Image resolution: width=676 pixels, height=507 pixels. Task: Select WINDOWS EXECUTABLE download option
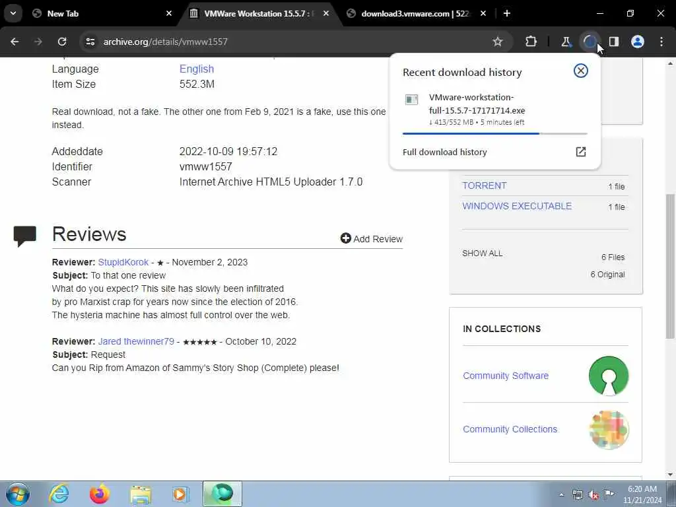[x=517, y=206]
